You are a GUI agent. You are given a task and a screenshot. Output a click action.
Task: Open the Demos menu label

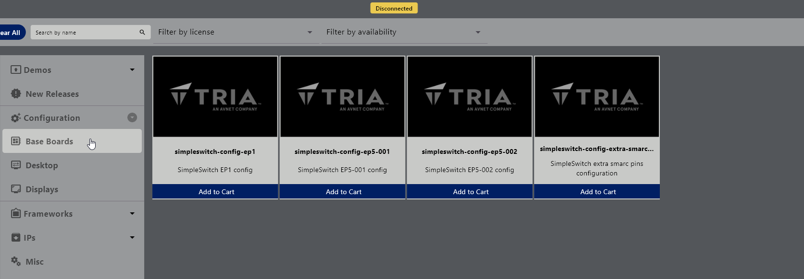(37, 70)
